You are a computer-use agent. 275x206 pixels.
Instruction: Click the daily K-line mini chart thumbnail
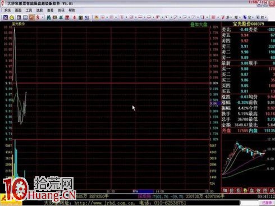(x=248, y=161)
